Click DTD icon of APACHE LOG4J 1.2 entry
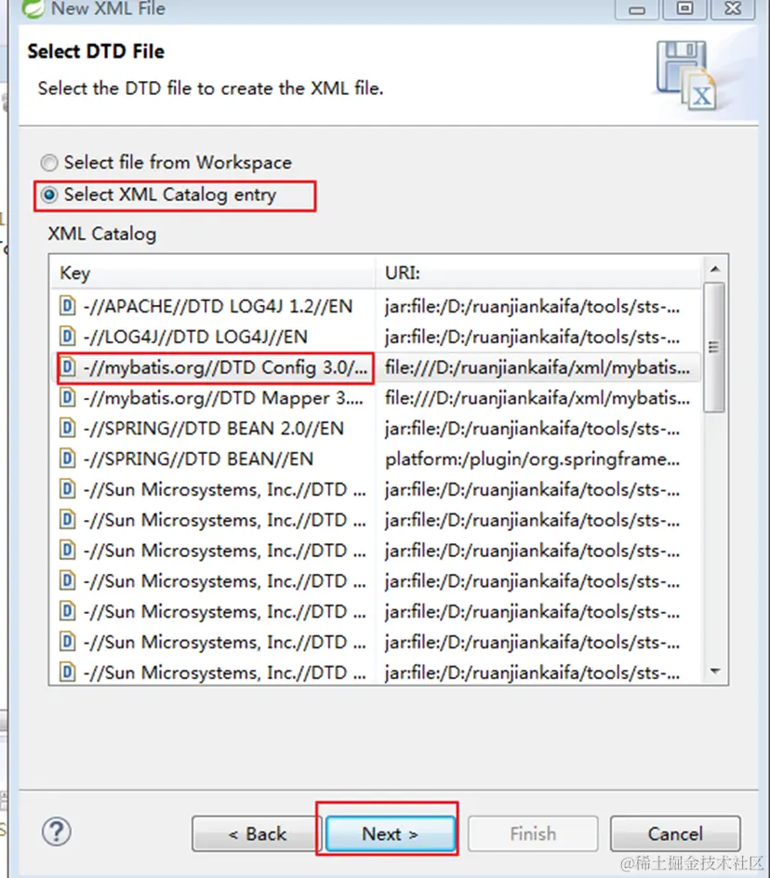This screenshot has width=770, height=878. 67,306
